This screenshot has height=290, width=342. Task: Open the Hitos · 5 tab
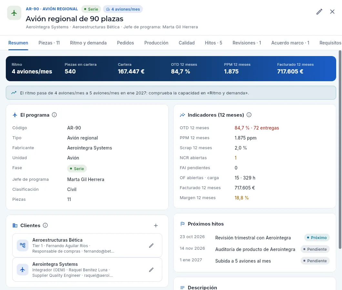click(x=214, y=43)
